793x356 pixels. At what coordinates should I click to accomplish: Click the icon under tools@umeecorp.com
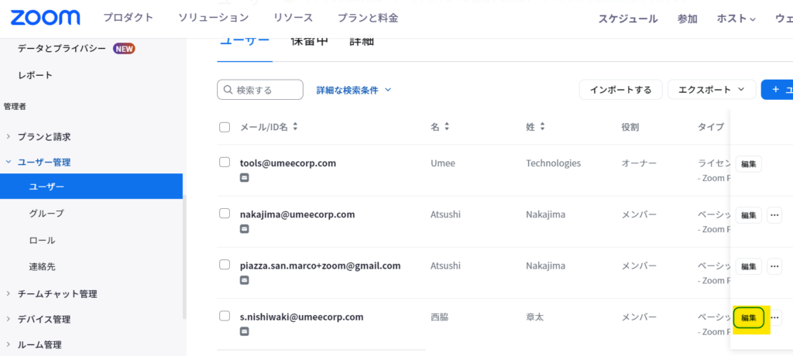245,178
